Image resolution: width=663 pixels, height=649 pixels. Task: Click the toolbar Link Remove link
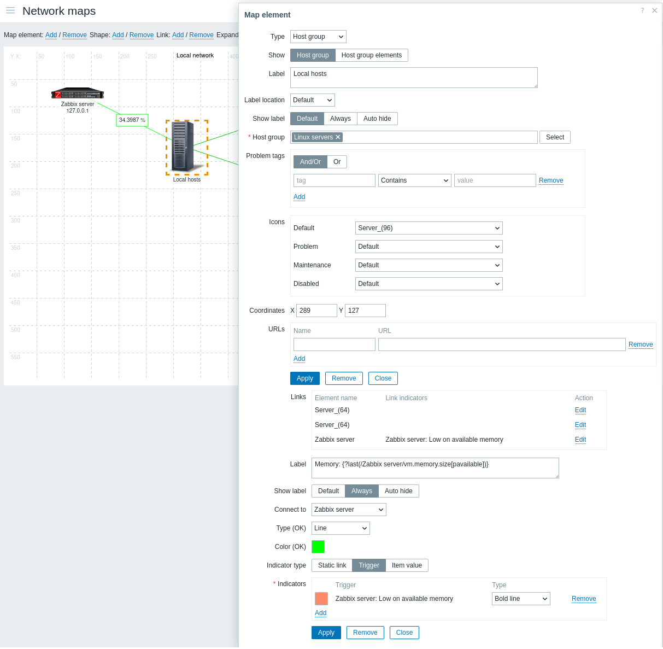coord(201,35)
